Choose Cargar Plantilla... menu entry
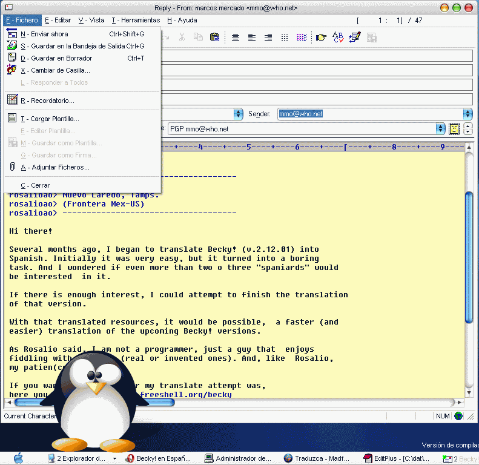The width and height of the screenshot is (479, 465). click(82, 119)
